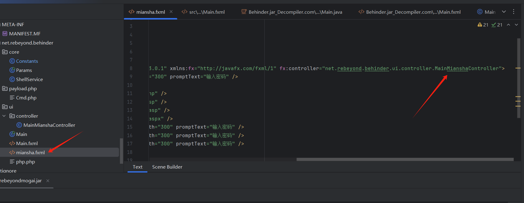Select the payload.php folder
This screenshot has width=524, height=203.
[23, 88]
